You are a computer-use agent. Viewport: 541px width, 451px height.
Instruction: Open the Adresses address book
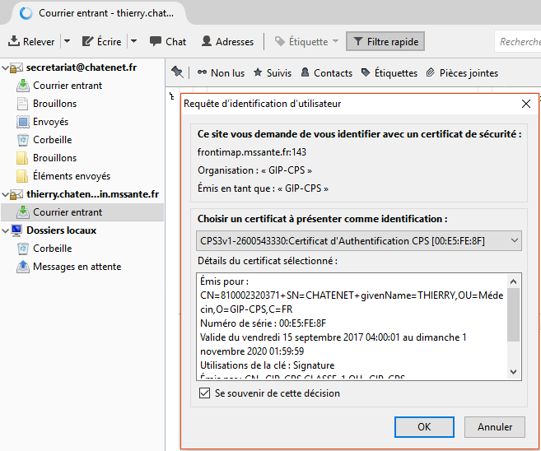pyautogui.click(x=227, y=41)
